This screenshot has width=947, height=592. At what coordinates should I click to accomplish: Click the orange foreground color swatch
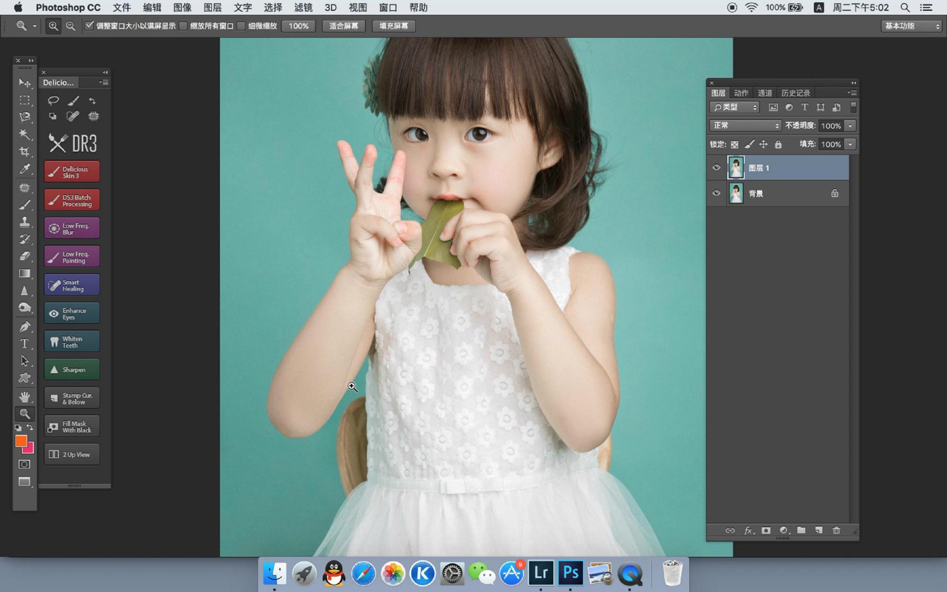pyautogui.click(x=20, y=441)
